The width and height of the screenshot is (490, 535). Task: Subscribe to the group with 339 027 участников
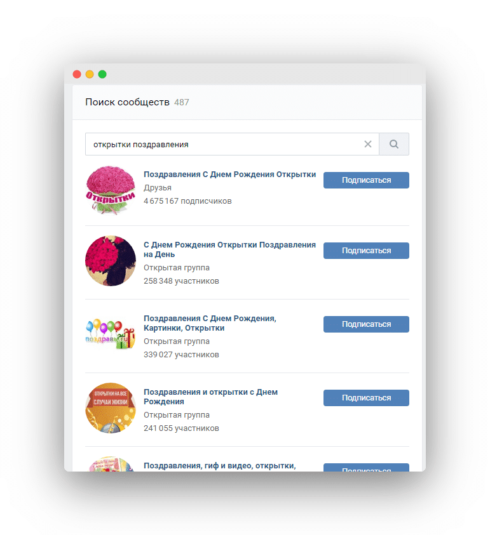pos(366,324)
